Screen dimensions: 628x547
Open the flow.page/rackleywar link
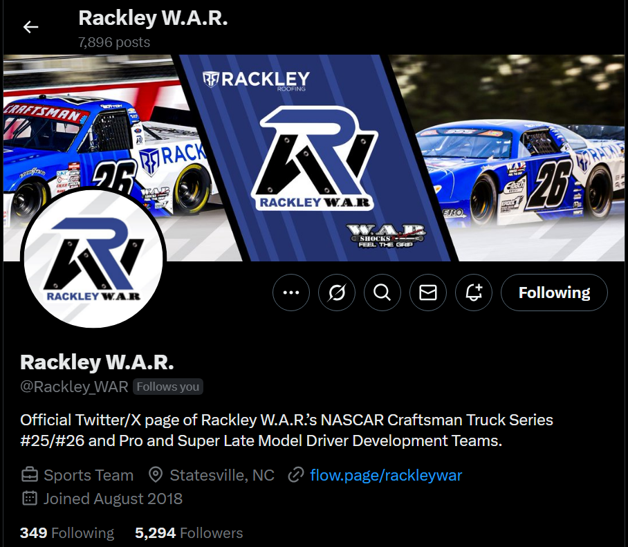(x=386, y=475)
